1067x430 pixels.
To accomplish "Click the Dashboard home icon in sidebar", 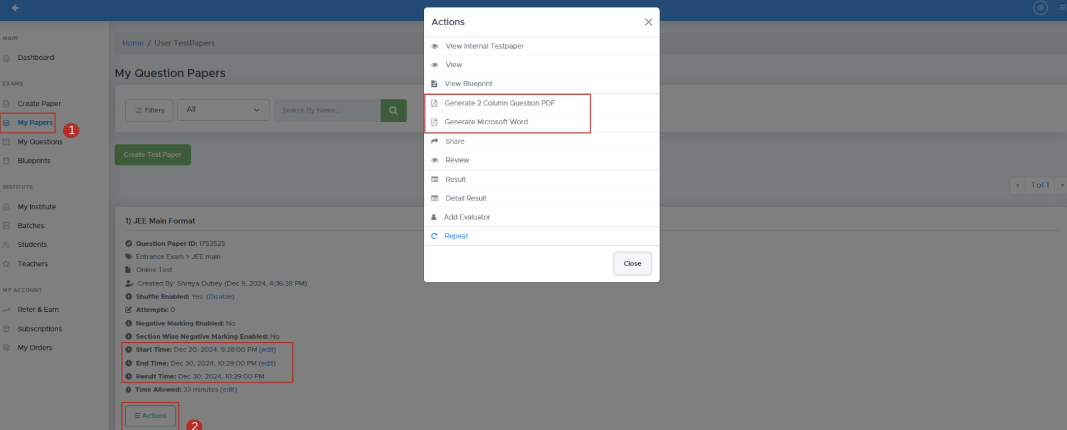I will [6, 58].
